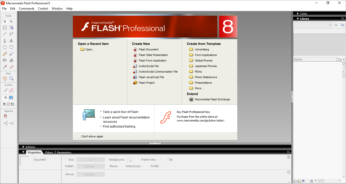Open the Edit menu
This screenshot has height=184, width=346.
click(x=13, y=9)
